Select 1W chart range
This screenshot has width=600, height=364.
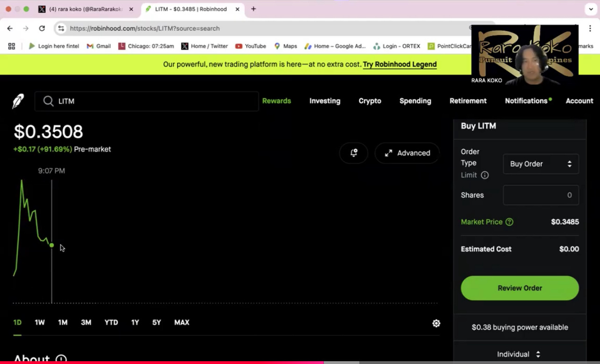(40, 322)
